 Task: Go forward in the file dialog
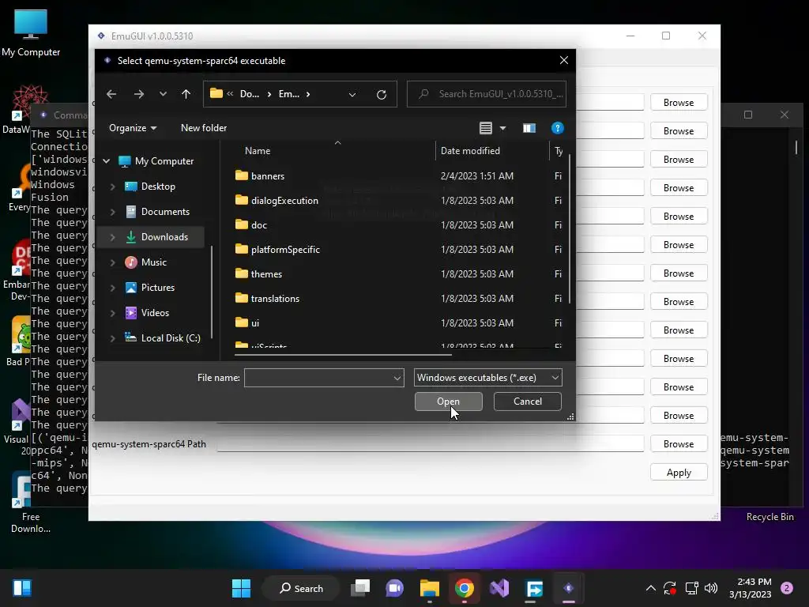point(139,94)
